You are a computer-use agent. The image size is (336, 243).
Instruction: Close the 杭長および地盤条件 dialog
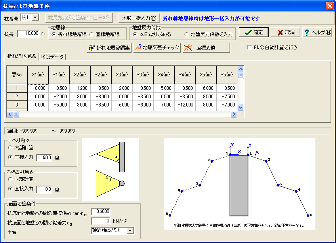point(330,6)
